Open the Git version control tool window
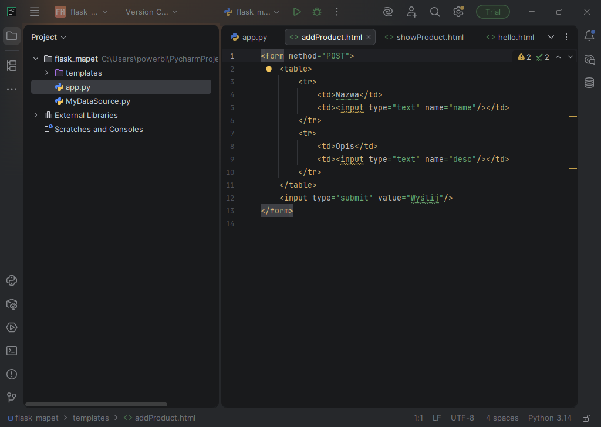This screenshot has width=601, height=427. 12,398
